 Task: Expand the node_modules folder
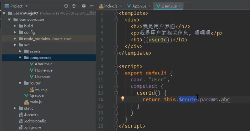pyautogui.click(x=15, y=39)
